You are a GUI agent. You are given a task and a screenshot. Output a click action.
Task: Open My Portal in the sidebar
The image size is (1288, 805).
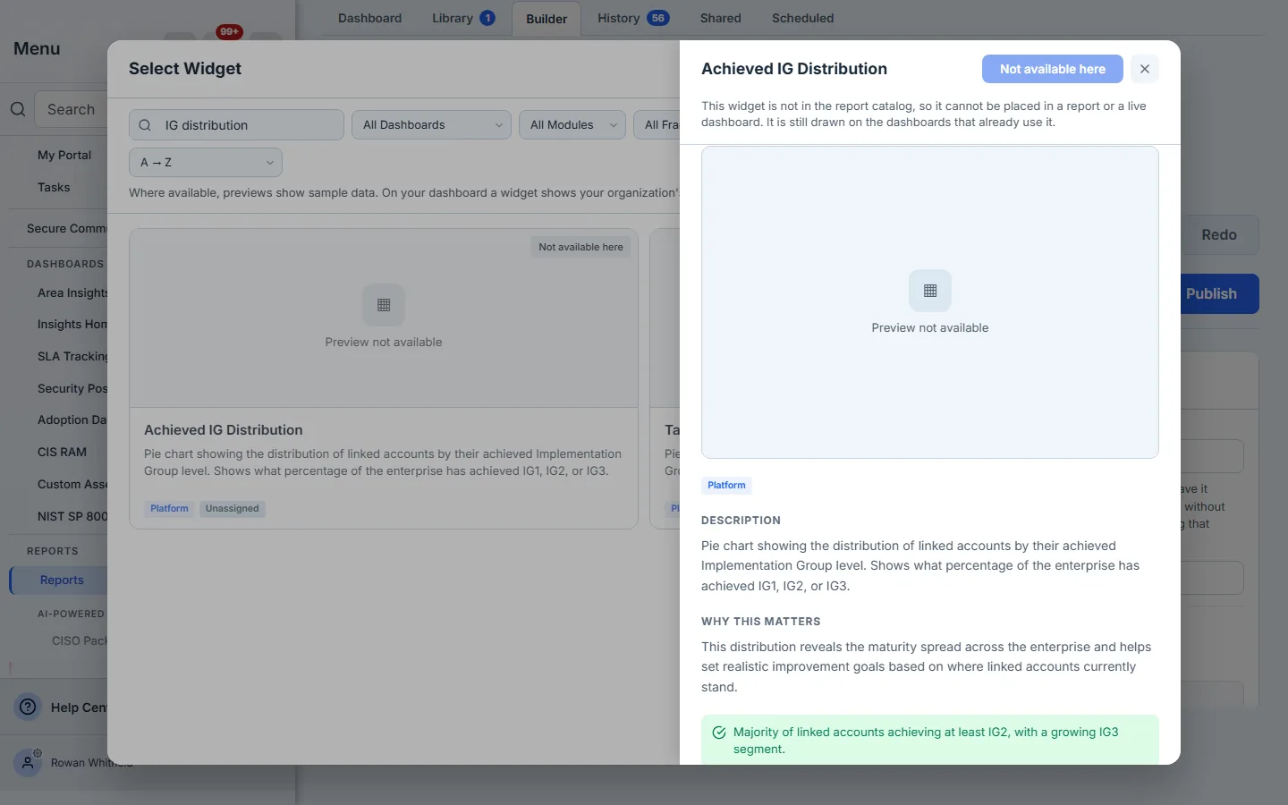[x=64, y=155]
